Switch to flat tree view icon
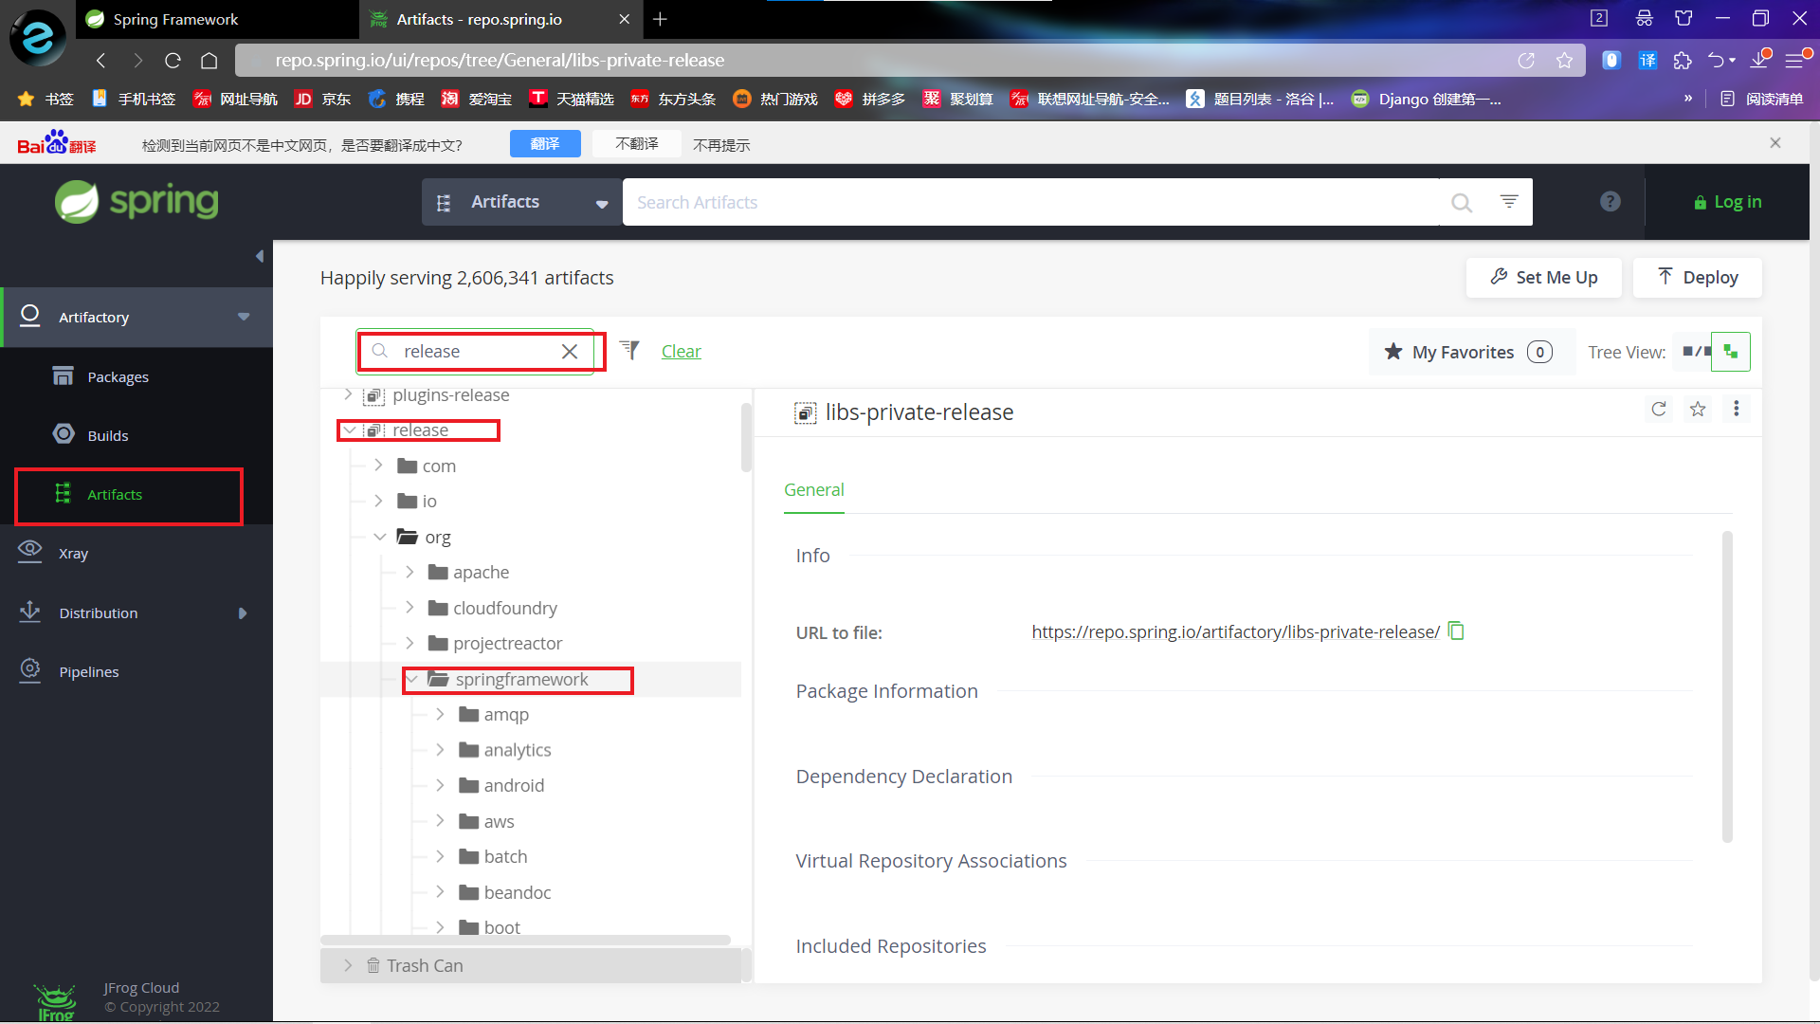Viewport: 1820px width, 1024px height. click(1696, 352)
